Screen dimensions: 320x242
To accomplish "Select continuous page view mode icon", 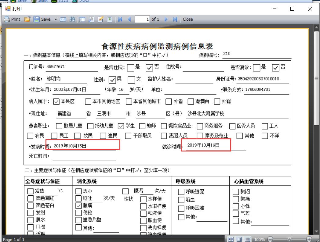I will [x=248, y=239].
